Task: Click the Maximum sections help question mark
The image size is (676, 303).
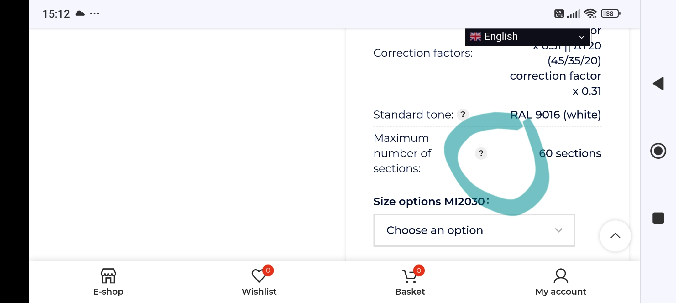Action: [x=481, y=153]
